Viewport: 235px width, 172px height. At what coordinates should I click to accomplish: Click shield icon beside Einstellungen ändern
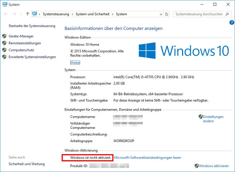click(200, 116)
